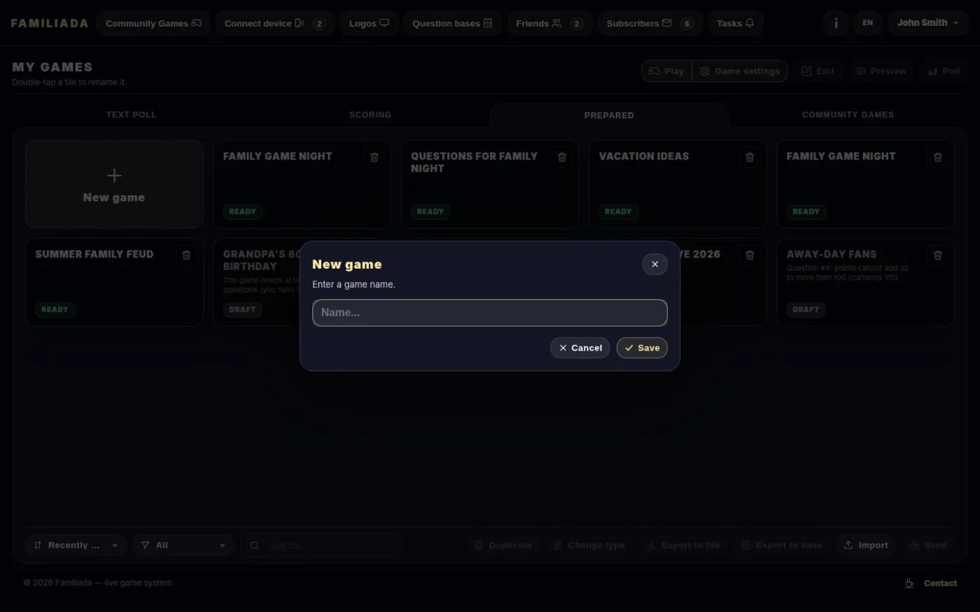Delete Questions for Family Night game
The width and height of the screenshot is (980, 612).
pos(562,157)
